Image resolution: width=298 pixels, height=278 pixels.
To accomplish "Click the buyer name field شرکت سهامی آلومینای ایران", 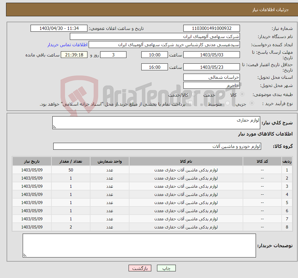I will [155, 37].
